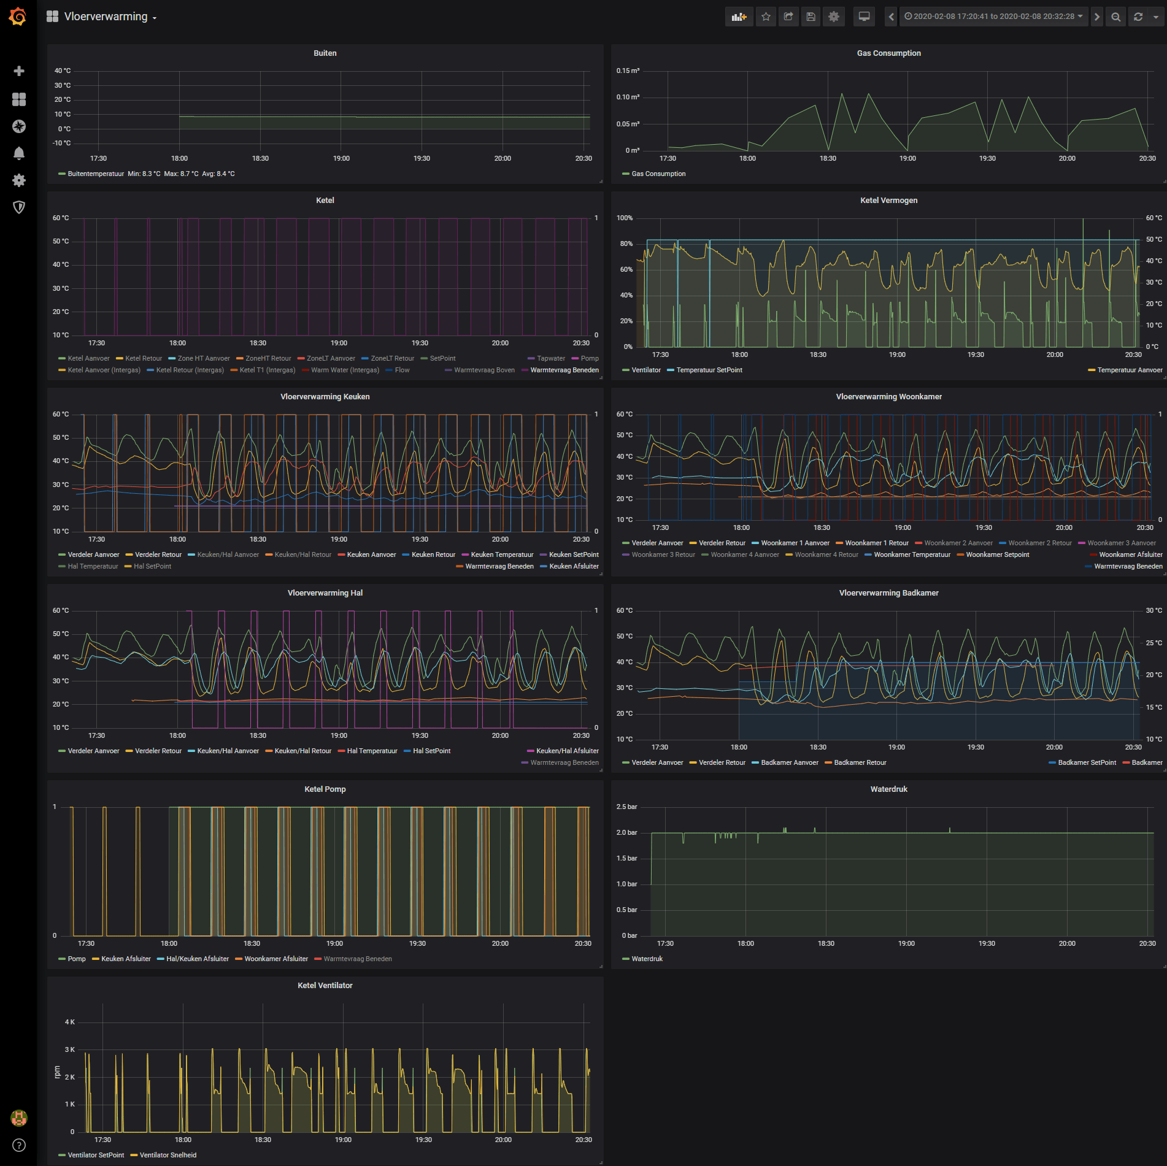Click Pomp color swatch in Ketel Pomp legend
Screen dimensions: 1167x1166
[61, 959]
